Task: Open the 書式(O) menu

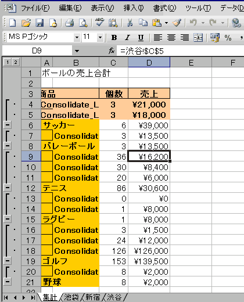Action: [x=164, y=8]
